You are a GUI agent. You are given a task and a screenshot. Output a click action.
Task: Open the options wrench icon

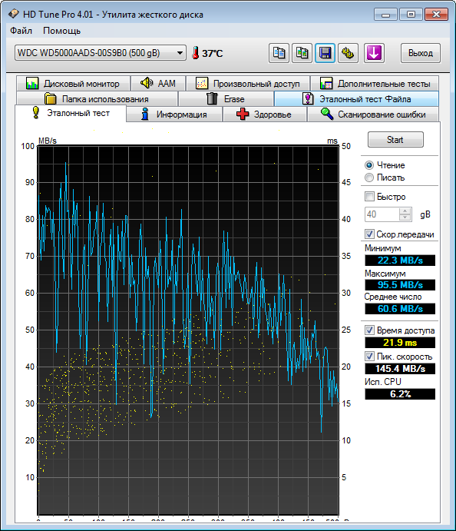348,53
